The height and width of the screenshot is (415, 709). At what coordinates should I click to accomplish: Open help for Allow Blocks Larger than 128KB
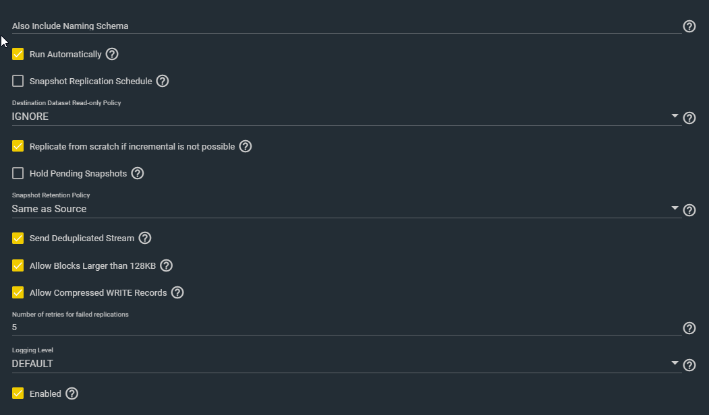tap(167, 265)
